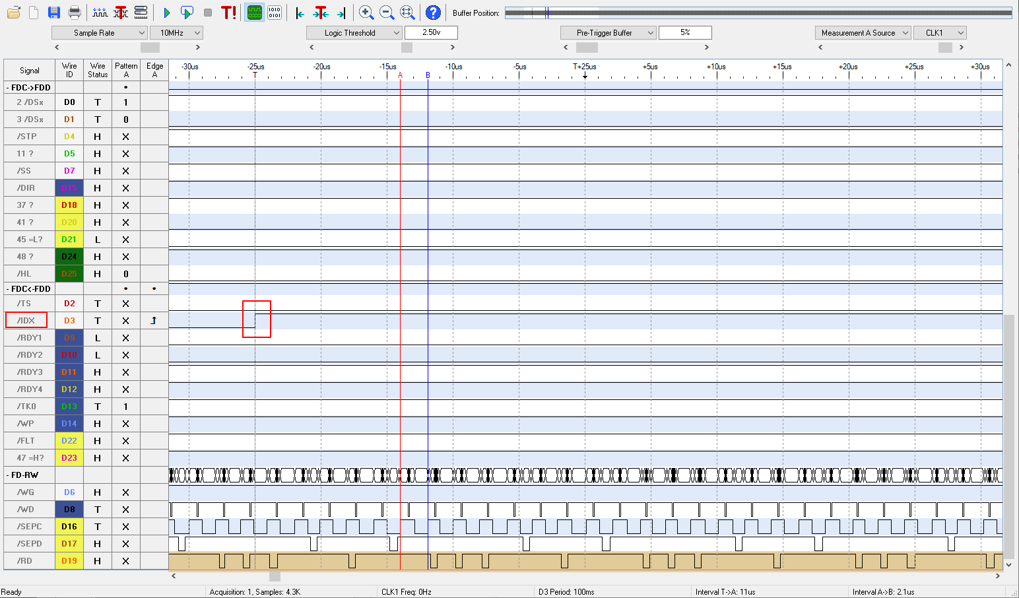Open the 10MHz sample rate dropdown
This screenshot has width=1019, height=598.
click(x=176, y=32)
